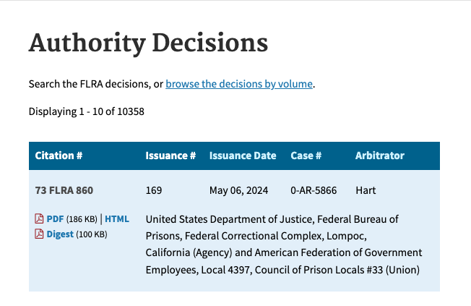
Task: Select the 73 FLRA 860 citation text
Action: pos(64,190)
